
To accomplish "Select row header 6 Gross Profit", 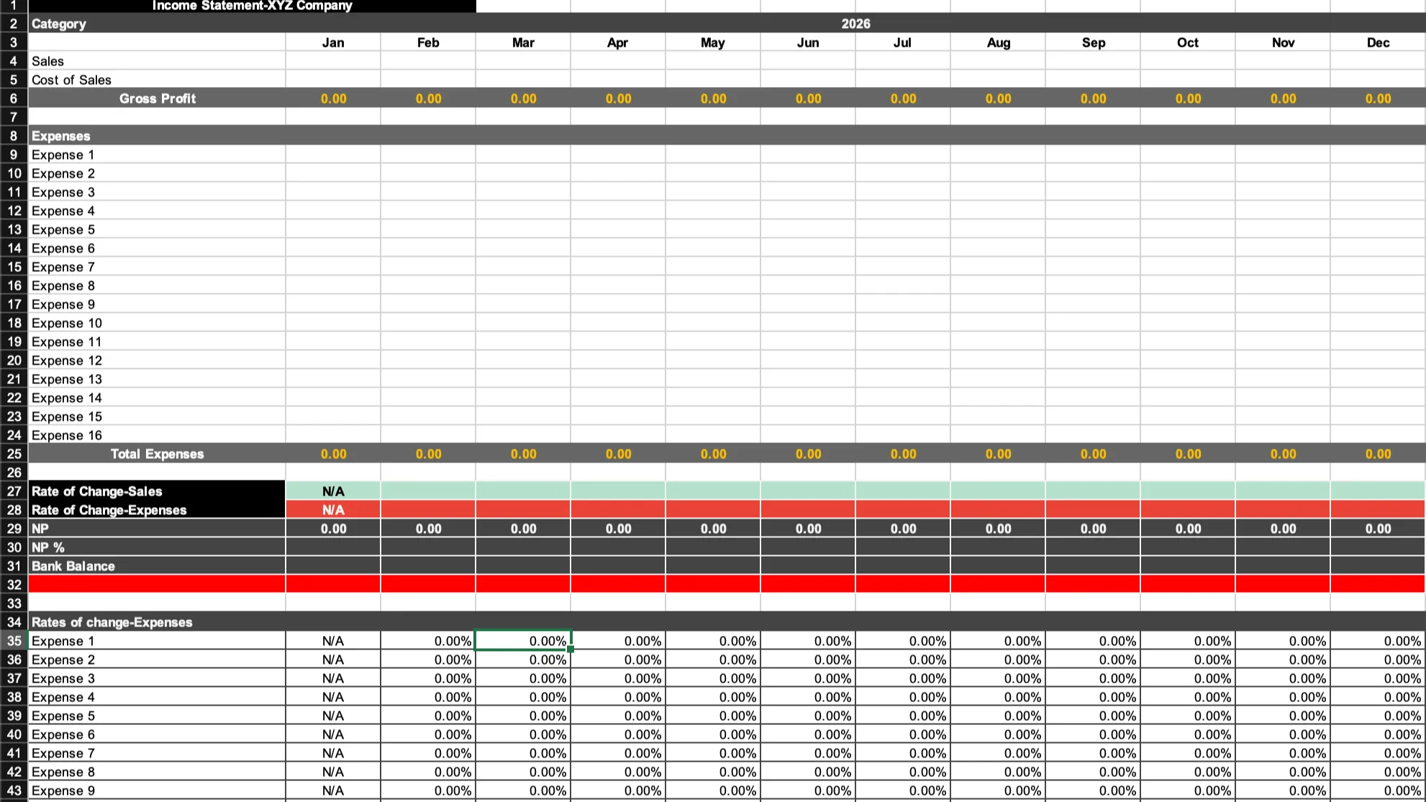I will pyautogui.click(x=14, y=99).
